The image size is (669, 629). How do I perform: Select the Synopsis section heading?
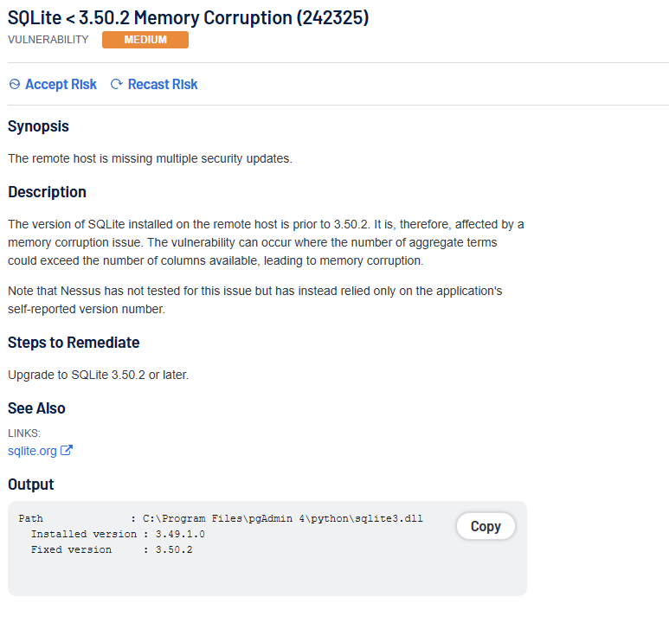point(38,126)
